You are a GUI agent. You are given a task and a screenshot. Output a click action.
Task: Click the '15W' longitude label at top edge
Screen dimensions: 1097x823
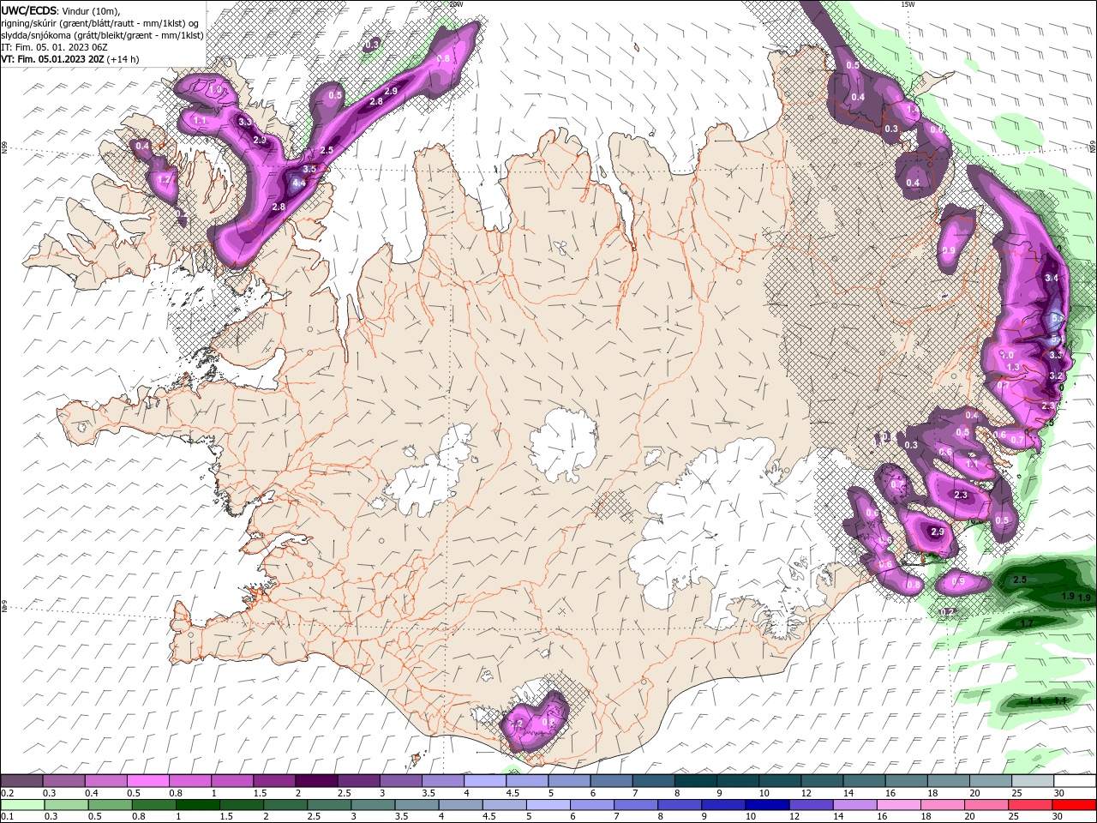[x=908, y=4]
